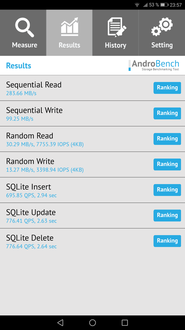Tap the Android back triangle icon
This screenshot has height=330, width=185.
click(x=60, y=322)
